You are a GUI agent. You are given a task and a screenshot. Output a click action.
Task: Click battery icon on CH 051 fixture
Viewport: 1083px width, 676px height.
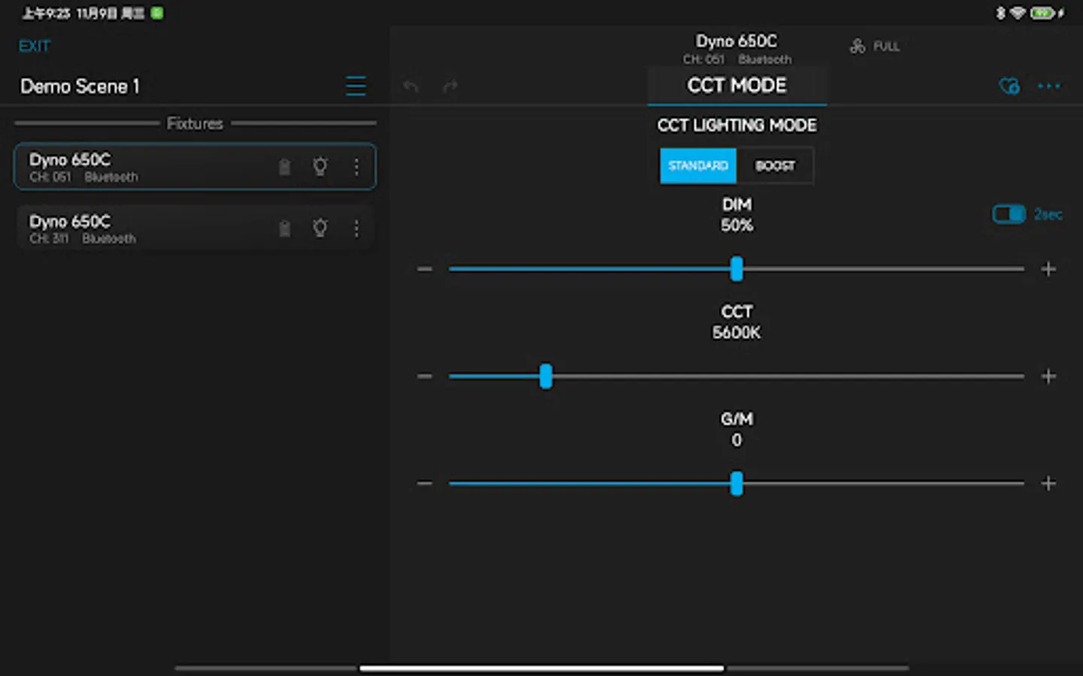click(x=284, y=167)
